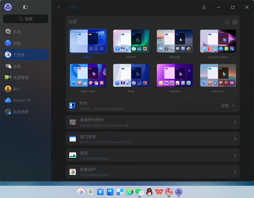Click the 窗口效果 row icon
Image resolution: width=254 pixels, height=198 pixels.
click(x=73, y=139)
